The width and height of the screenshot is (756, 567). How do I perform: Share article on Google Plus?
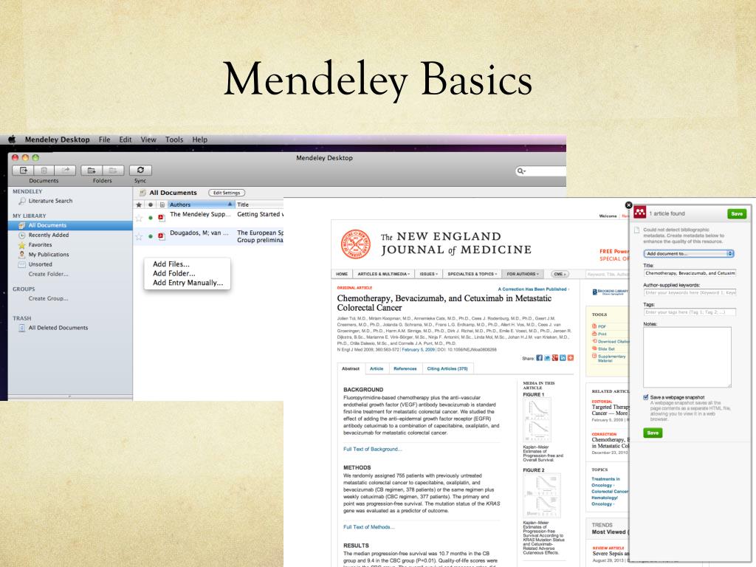tap(555, 358)
